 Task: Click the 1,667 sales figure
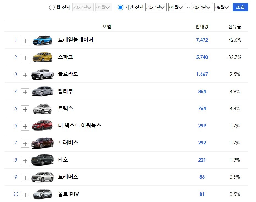coord(202,74)
